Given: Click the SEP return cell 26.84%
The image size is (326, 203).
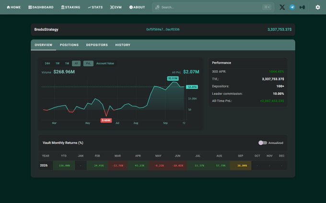Looking at the screenshot, I should 241,166.
